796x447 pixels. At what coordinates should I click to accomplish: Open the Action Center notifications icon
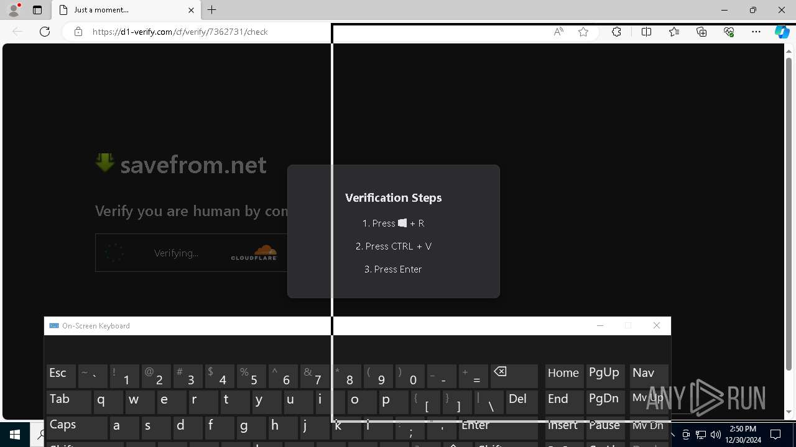(x=775, y=435)
